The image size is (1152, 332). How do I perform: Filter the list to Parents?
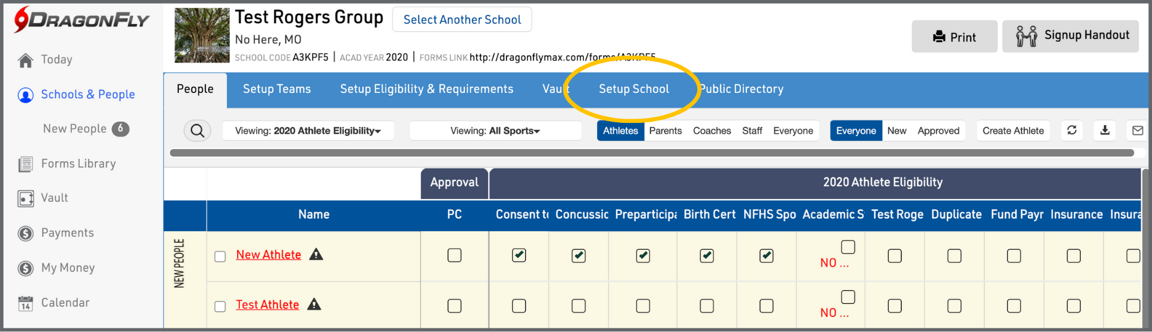(x=665, y=131)
